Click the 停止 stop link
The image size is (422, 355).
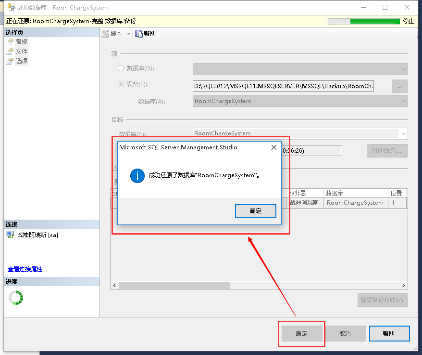[408, 21]
